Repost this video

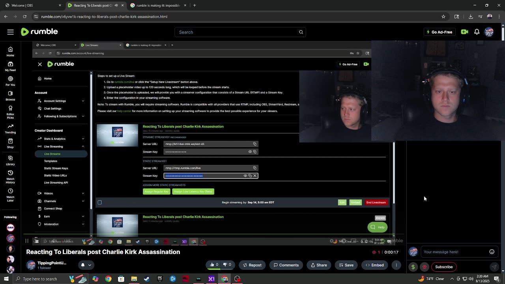click(252, 265)
